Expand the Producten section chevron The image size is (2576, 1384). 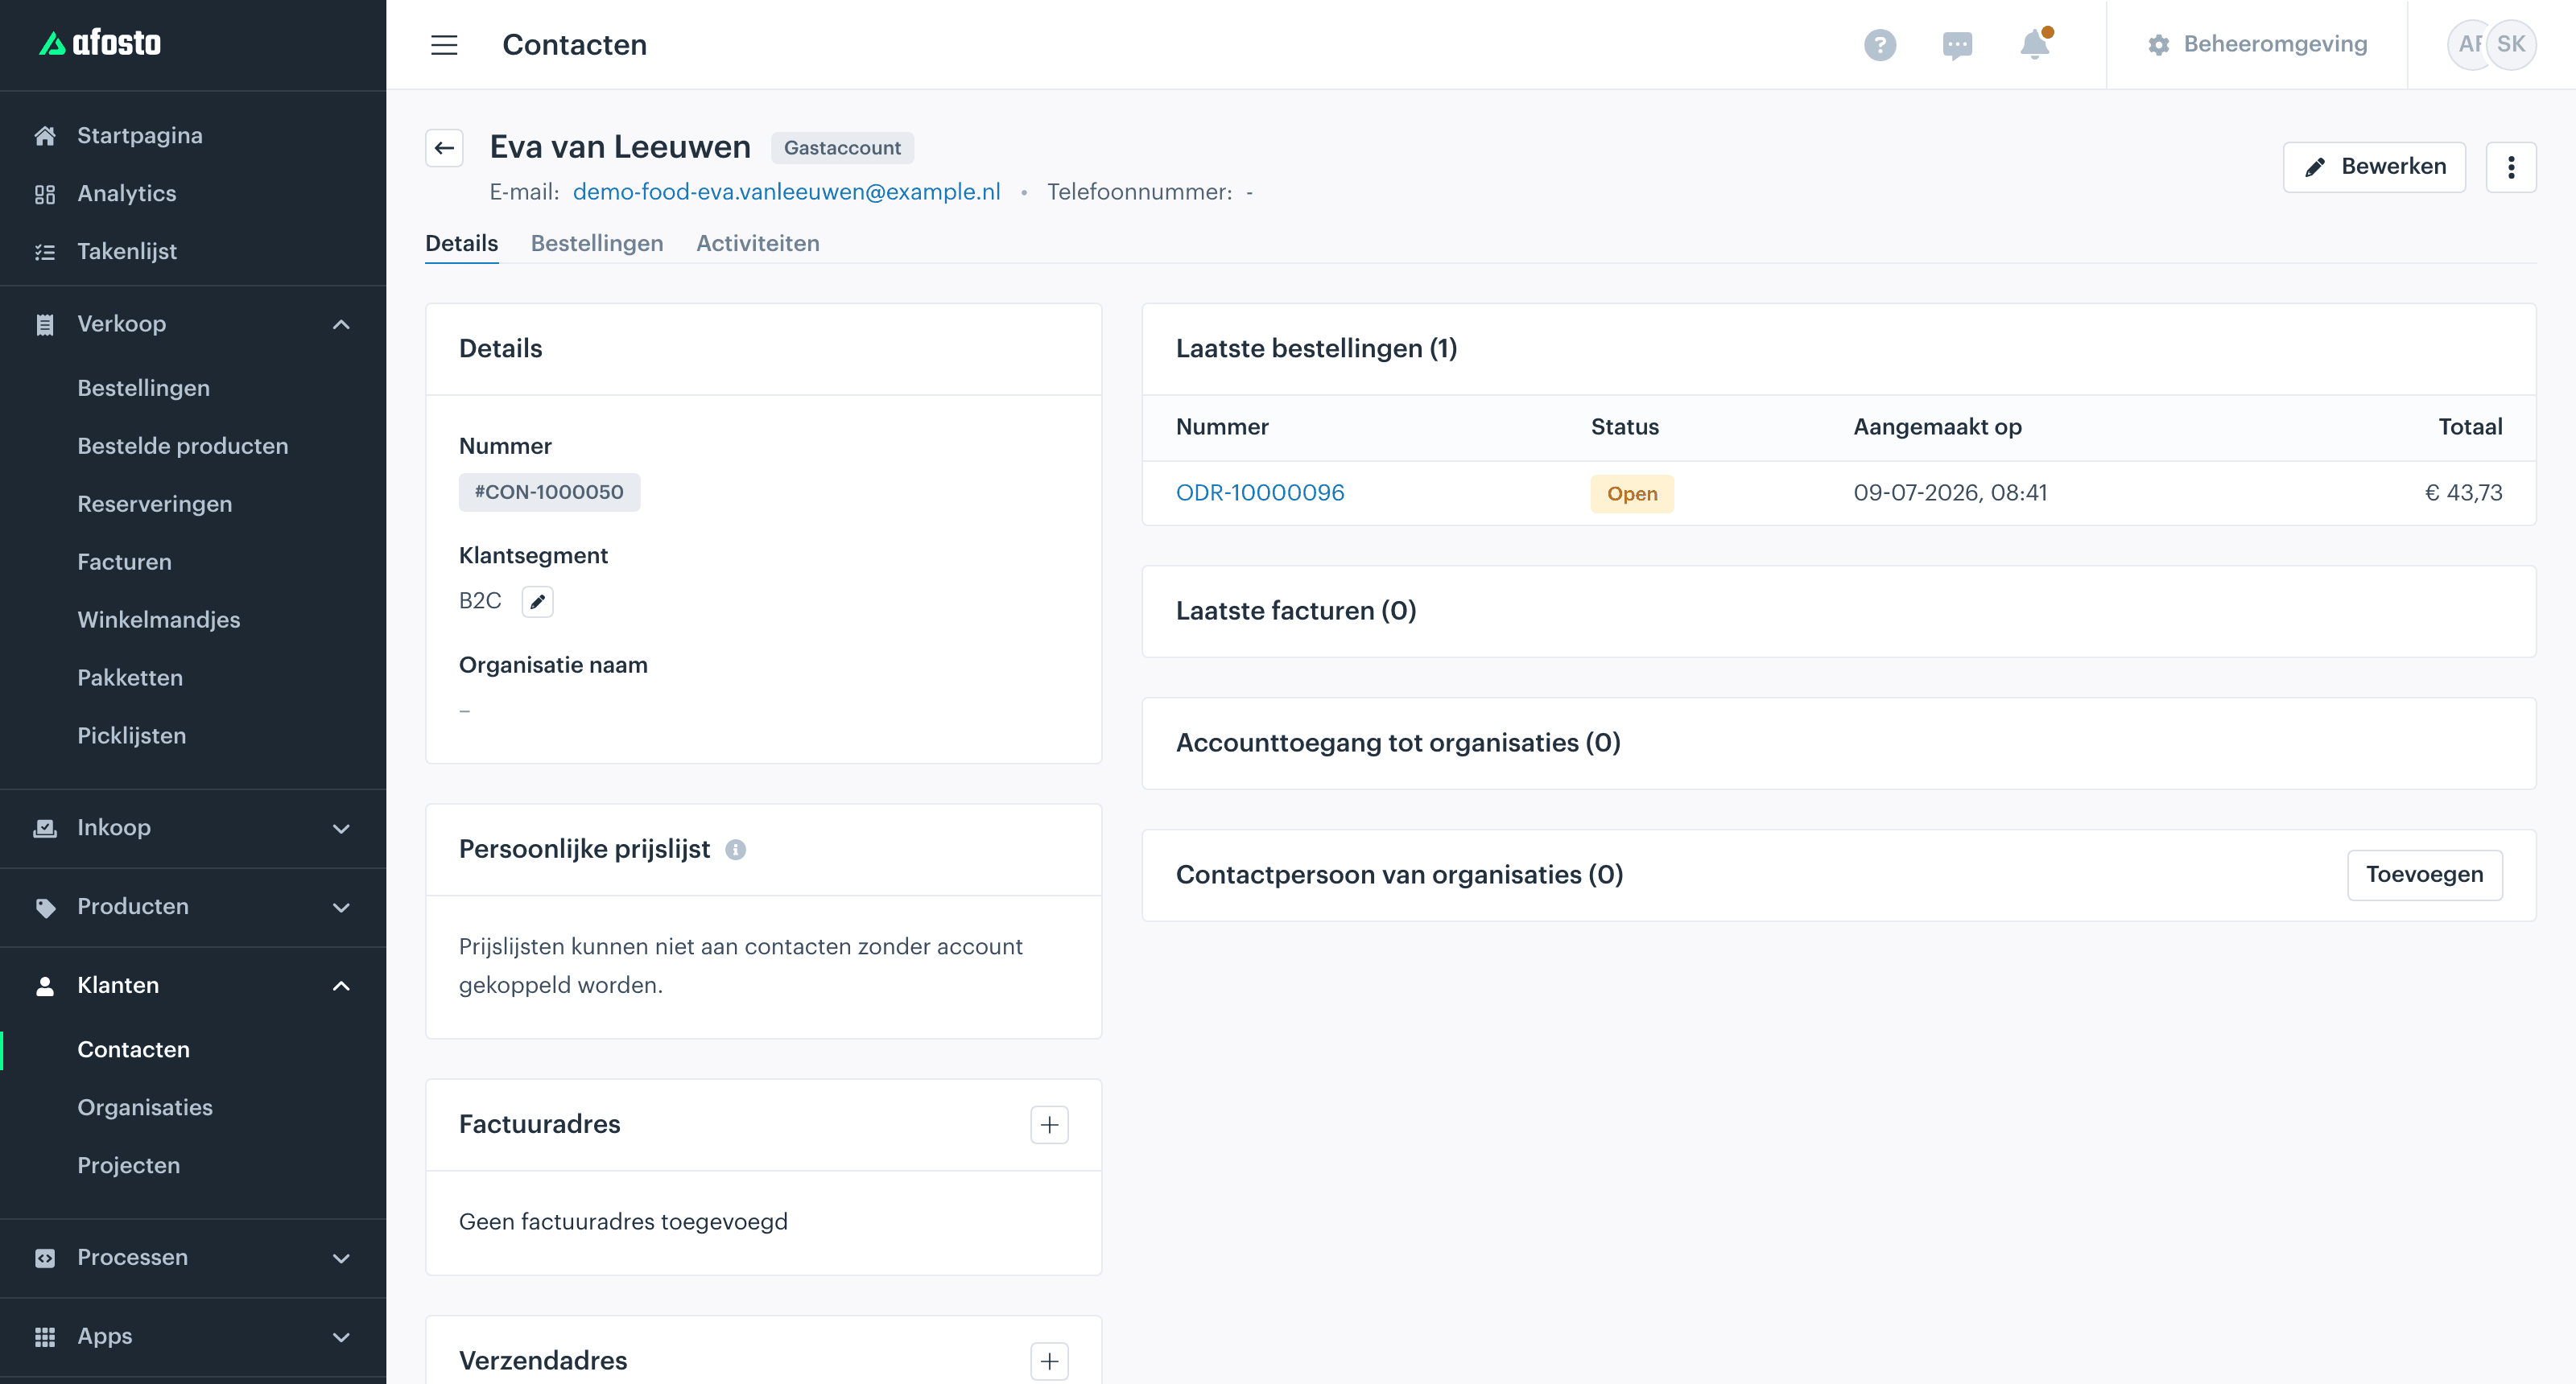click(x=341, y=908)
